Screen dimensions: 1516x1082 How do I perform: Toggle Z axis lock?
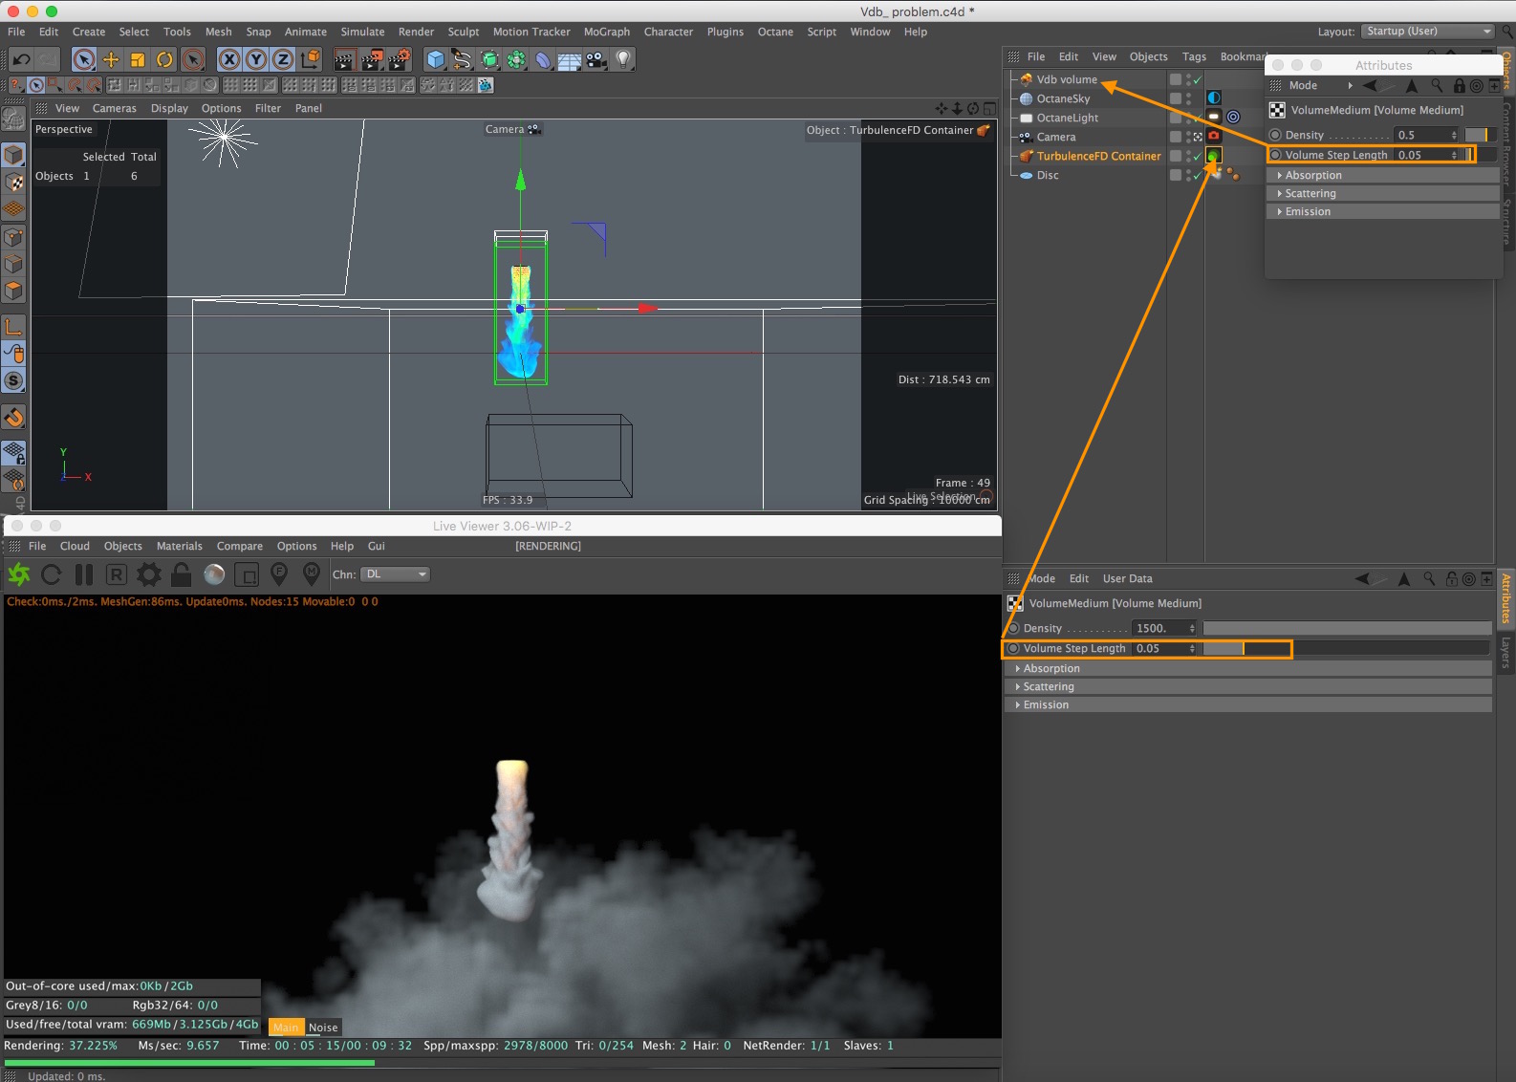(x=283, y=59)
